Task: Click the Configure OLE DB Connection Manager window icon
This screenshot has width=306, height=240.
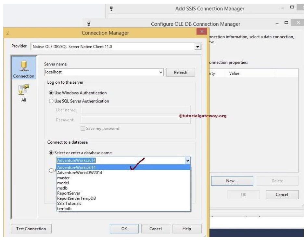Action: (x=89, y=24)
